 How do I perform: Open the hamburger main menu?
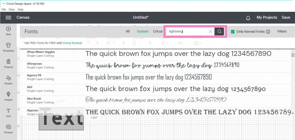pyautogui.click(x=8, y=17)
